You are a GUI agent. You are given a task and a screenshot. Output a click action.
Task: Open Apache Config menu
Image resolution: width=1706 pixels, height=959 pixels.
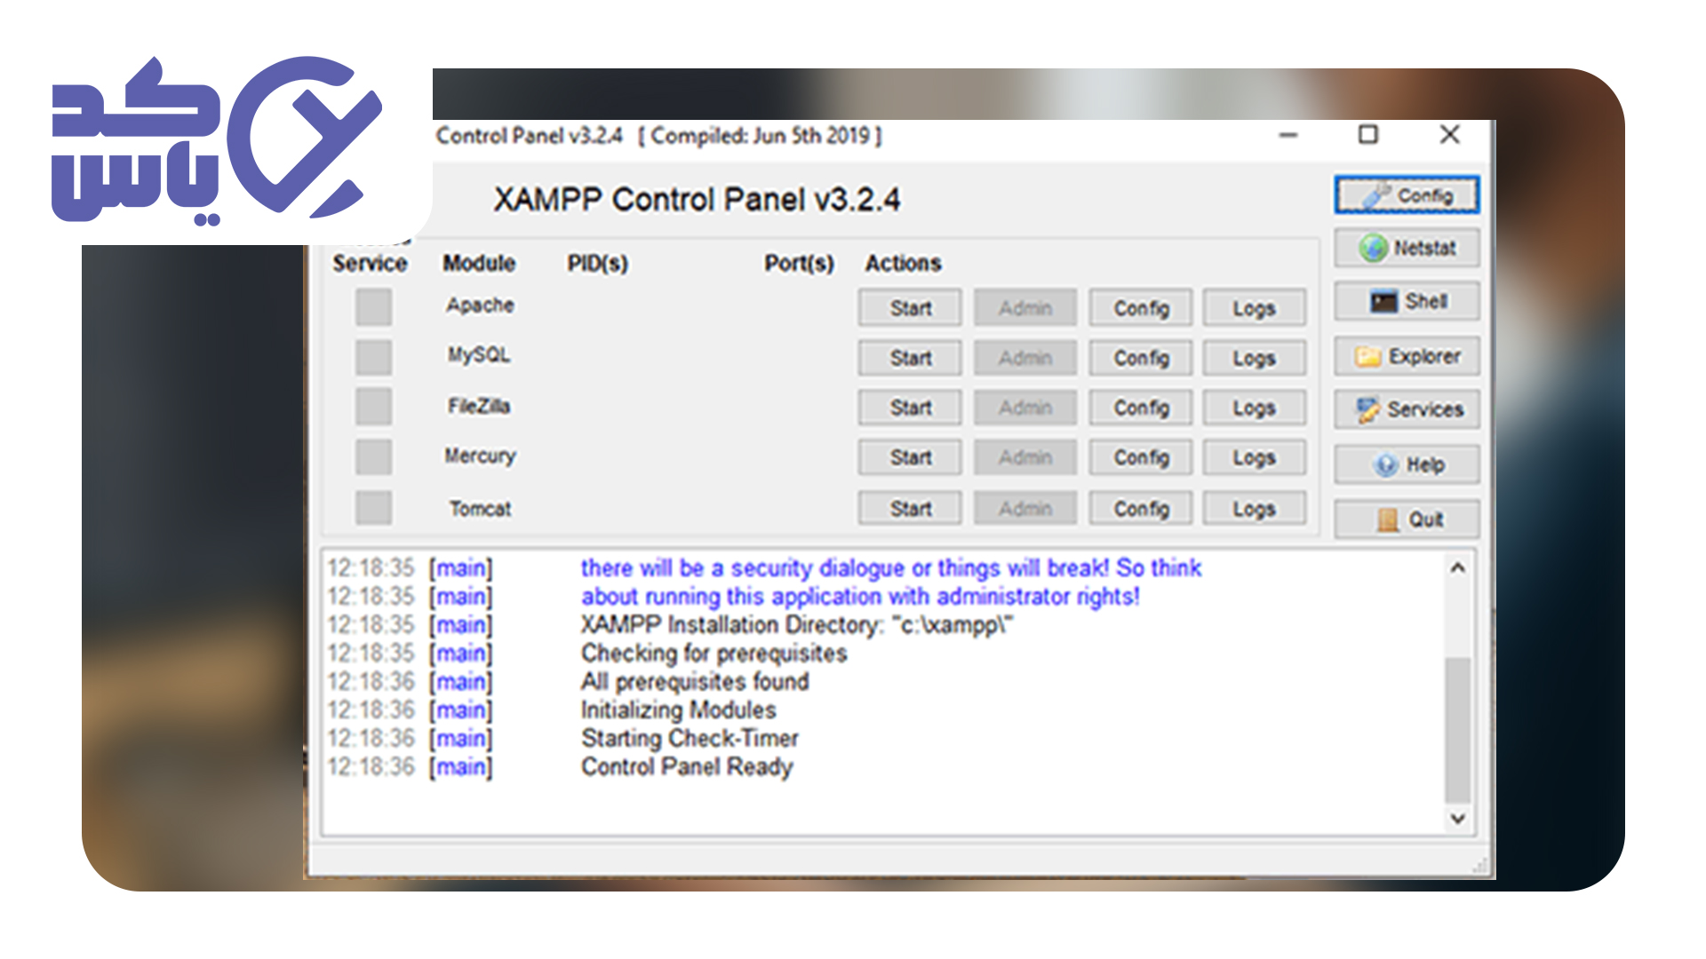[x=1141, y=308]
